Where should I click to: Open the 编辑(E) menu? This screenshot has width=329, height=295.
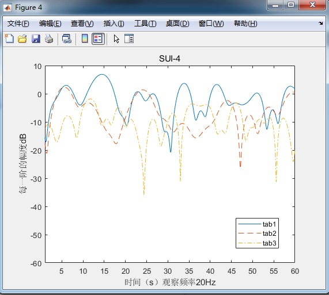tap(50, 24)
